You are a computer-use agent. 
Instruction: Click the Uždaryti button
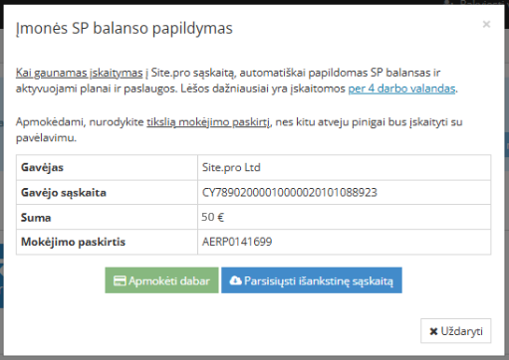coord(456,331)
